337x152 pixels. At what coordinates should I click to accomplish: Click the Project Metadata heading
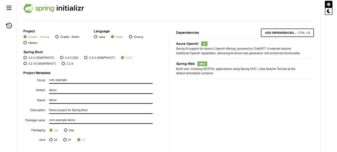pyautogui.click(x=37, y=73)
